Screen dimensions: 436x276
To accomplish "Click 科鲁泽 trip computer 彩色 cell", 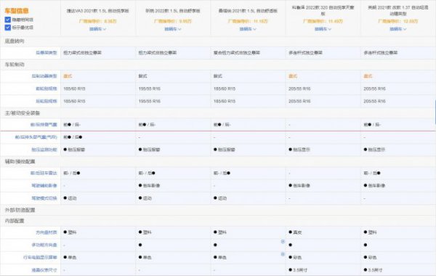I will click(295, 257).
